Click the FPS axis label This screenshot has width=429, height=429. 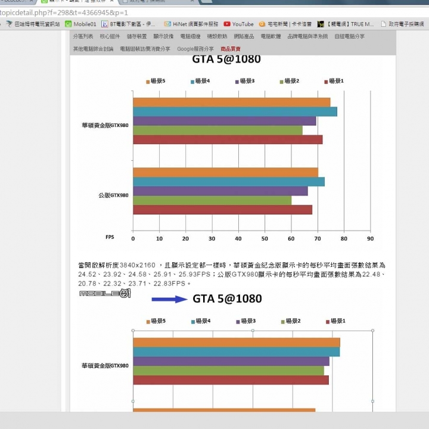pos(110,237)
